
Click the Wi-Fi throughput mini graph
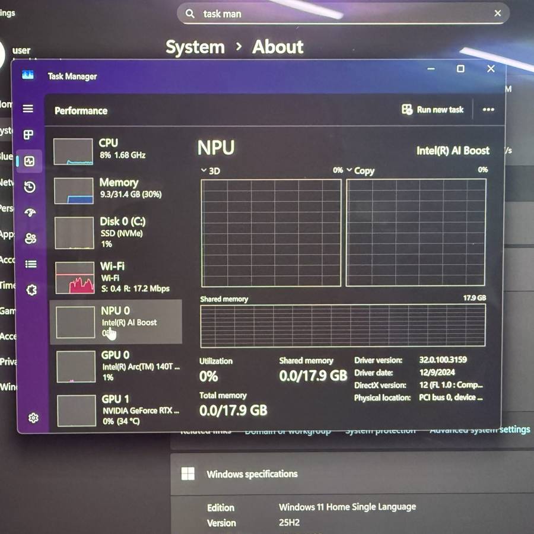pos(75,278)
